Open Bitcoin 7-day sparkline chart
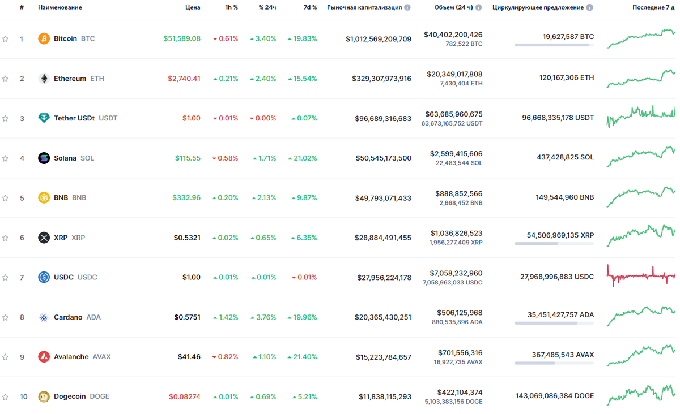The image size is (680, 414). coord(641,38)
